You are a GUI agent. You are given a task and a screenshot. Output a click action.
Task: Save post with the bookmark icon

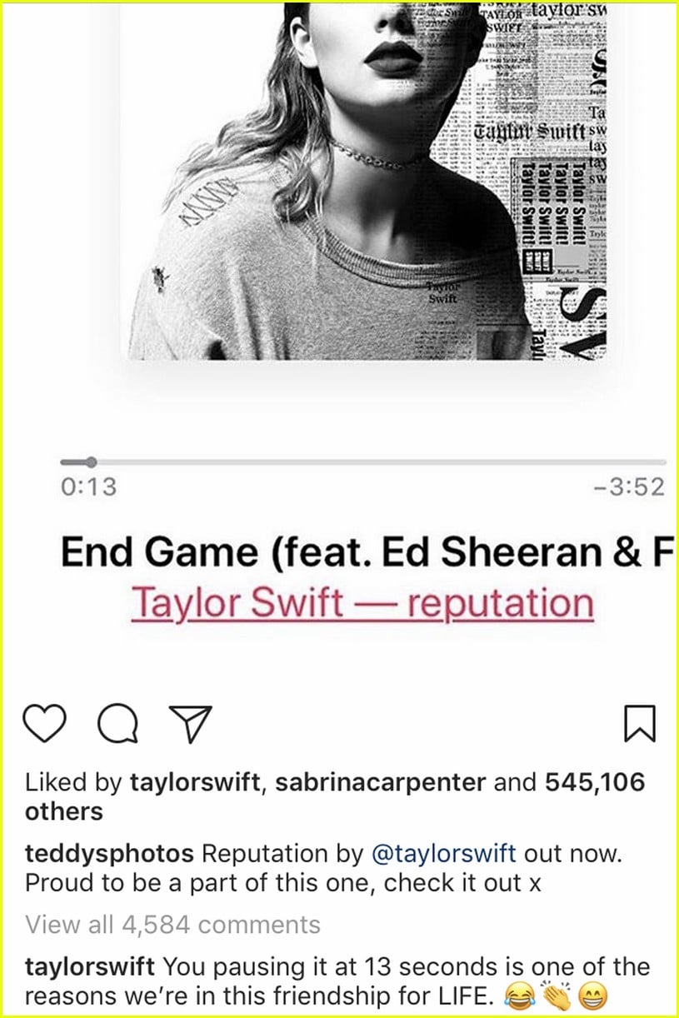pos(640,723)
